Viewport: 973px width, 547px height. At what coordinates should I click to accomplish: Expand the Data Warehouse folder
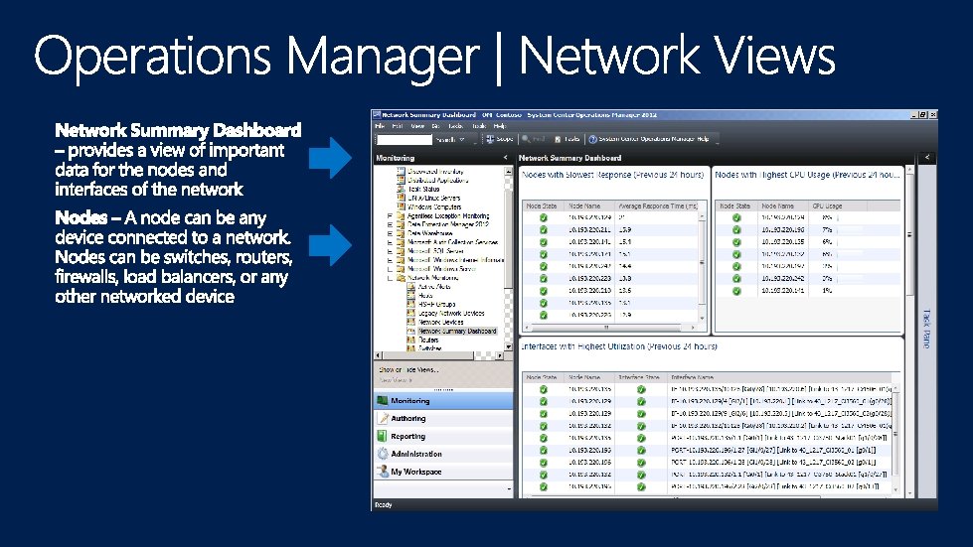(391, 233)
